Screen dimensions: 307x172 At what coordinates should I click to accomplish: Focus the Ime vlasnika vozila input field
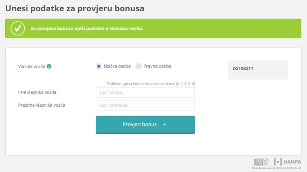point(145,92)
